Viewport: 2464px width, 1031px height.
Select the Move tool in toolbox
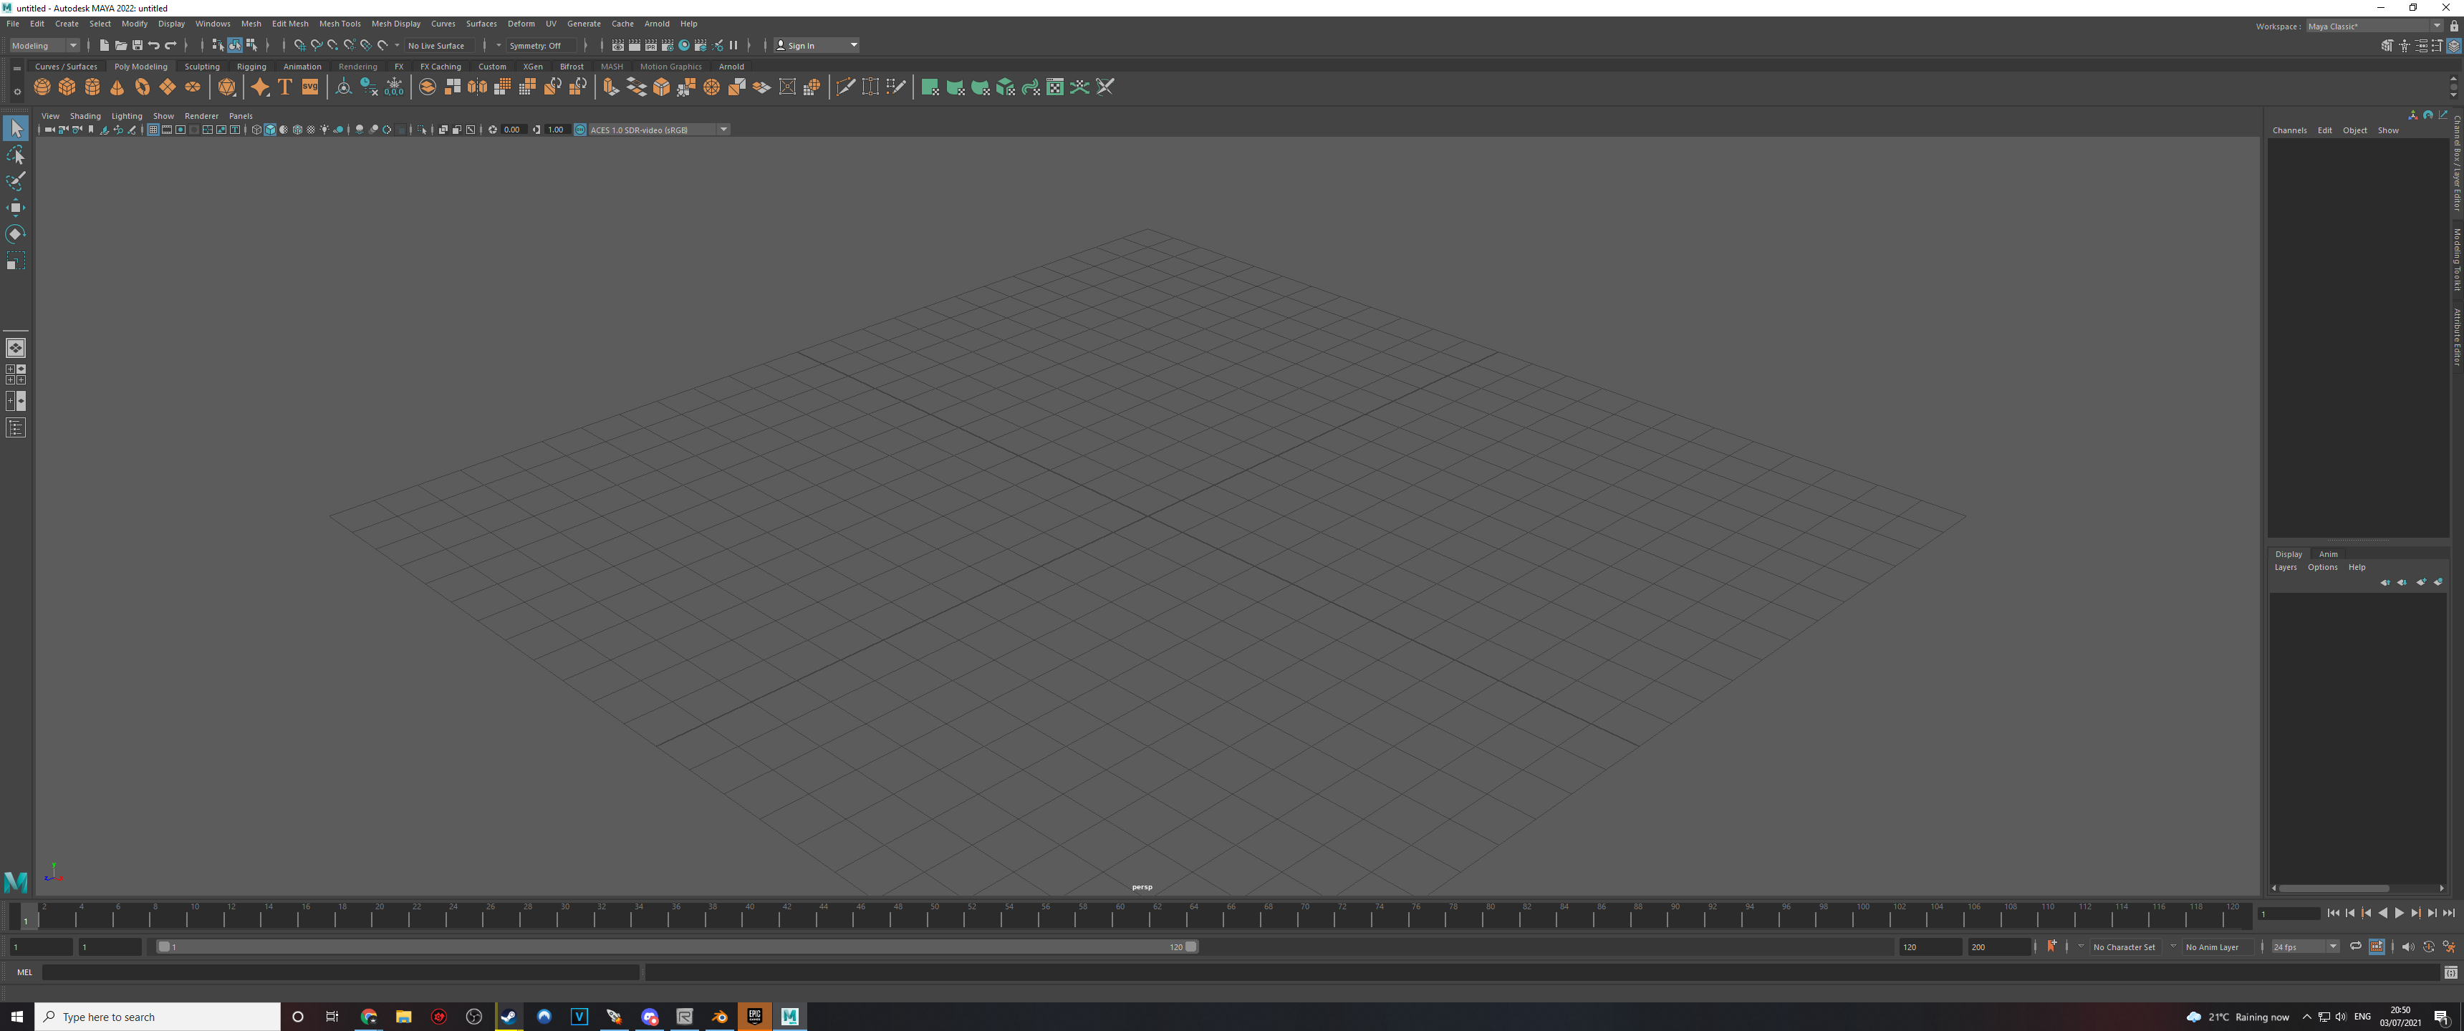click(x=15, y=208)
